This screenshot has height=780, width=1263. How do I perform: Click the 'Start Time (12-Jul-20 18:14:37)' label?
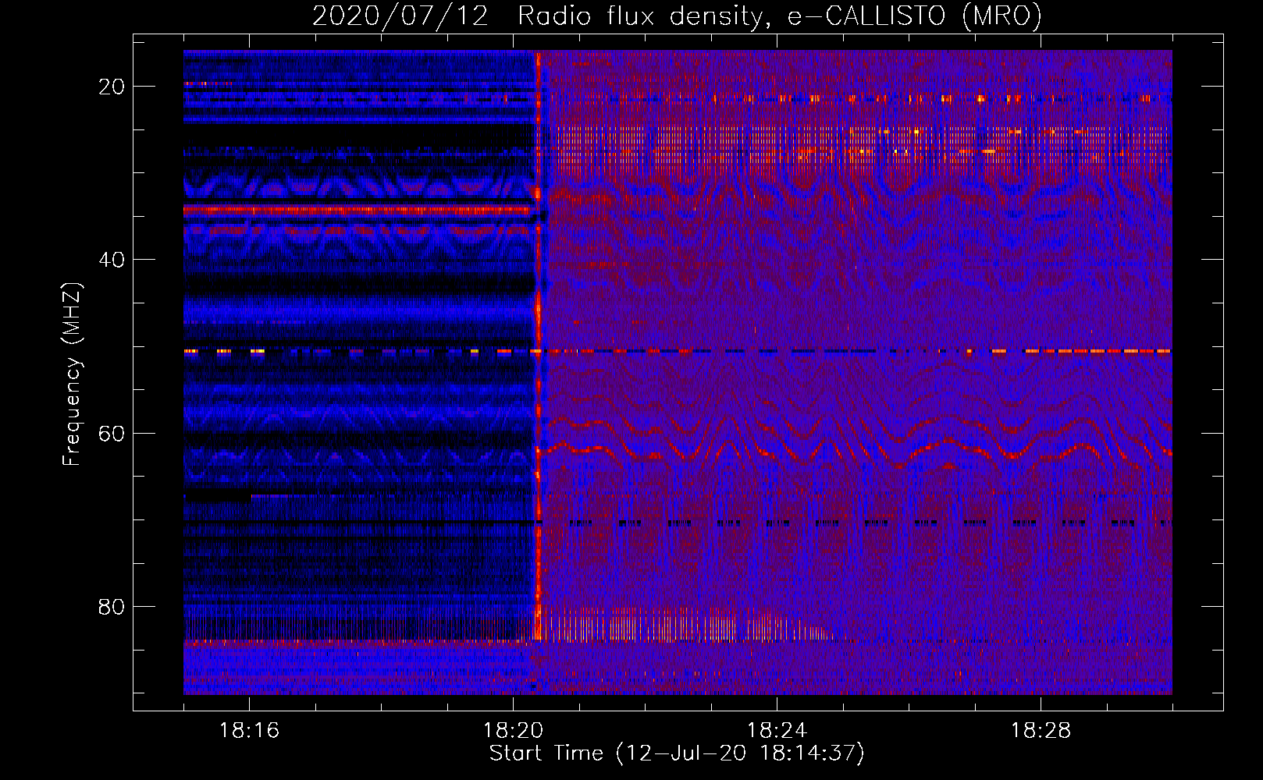[677, 753]
